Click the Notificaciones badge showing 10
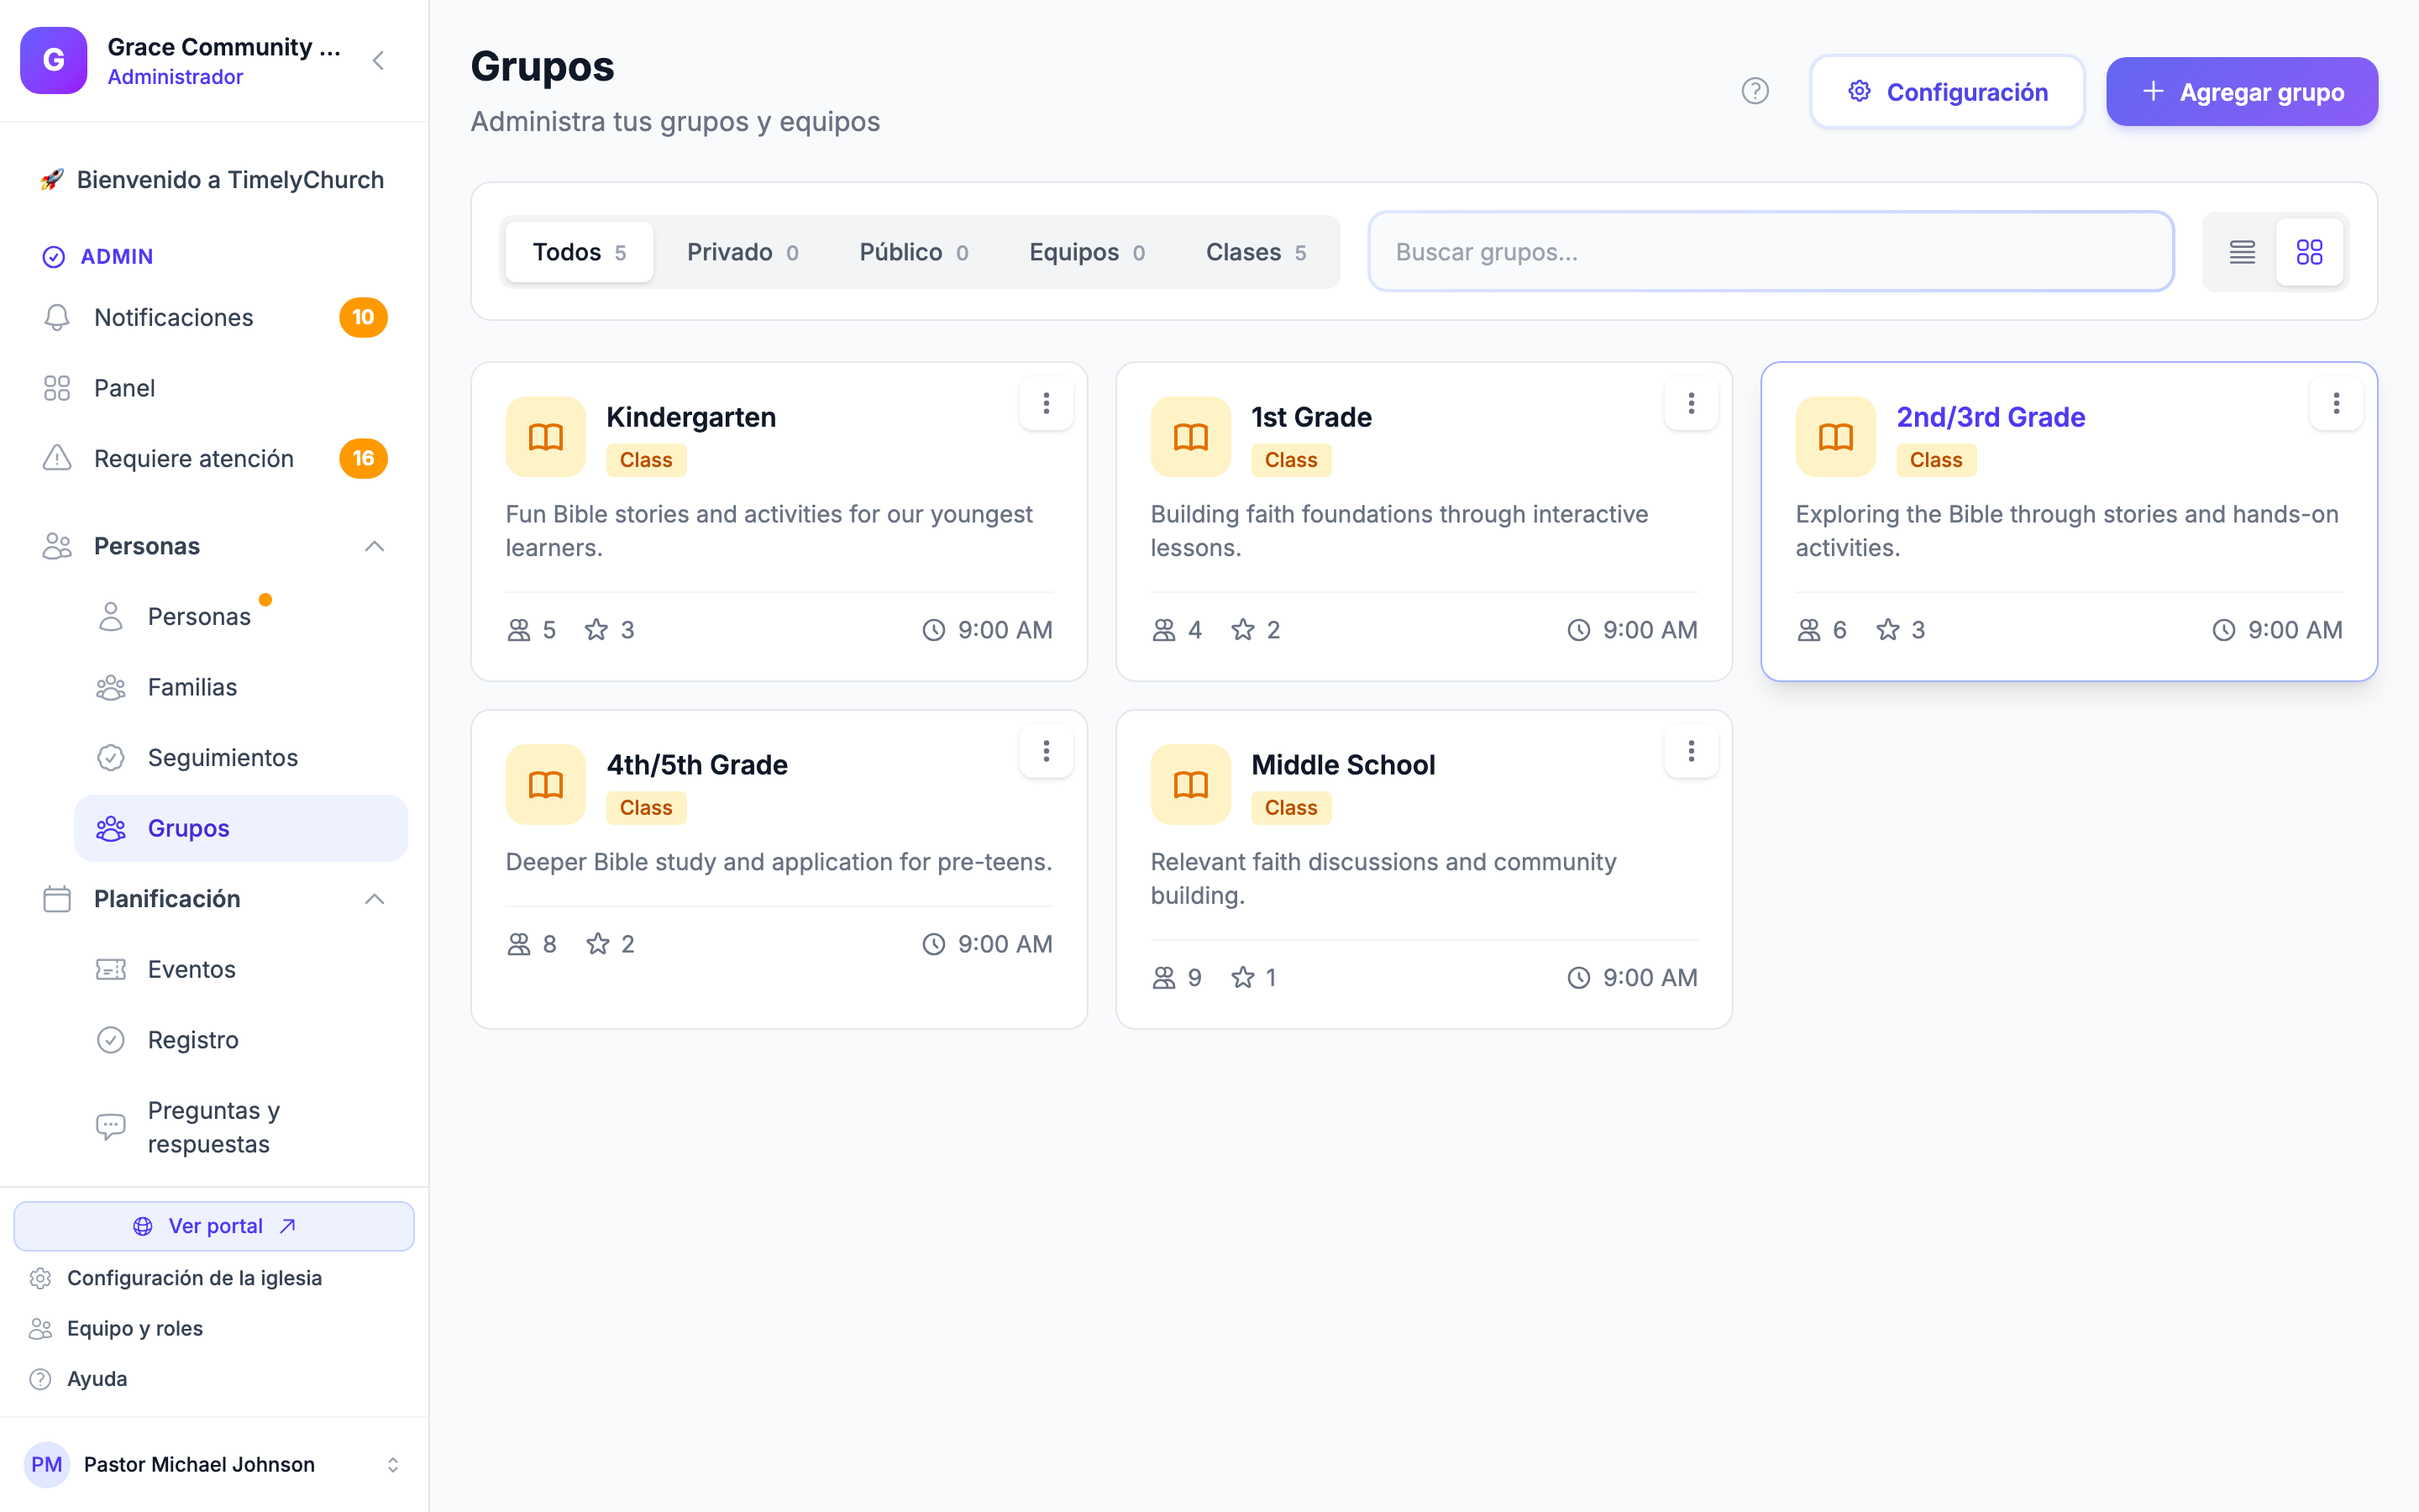 (x=363, y=317)
